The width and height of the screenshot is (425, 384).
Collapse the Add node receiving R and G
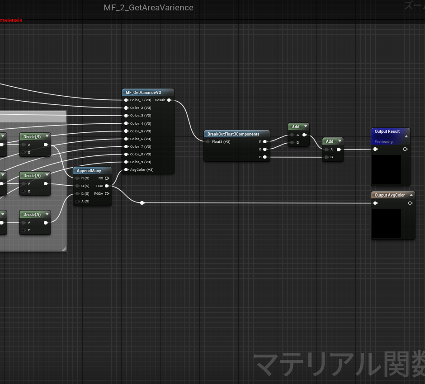306,126
